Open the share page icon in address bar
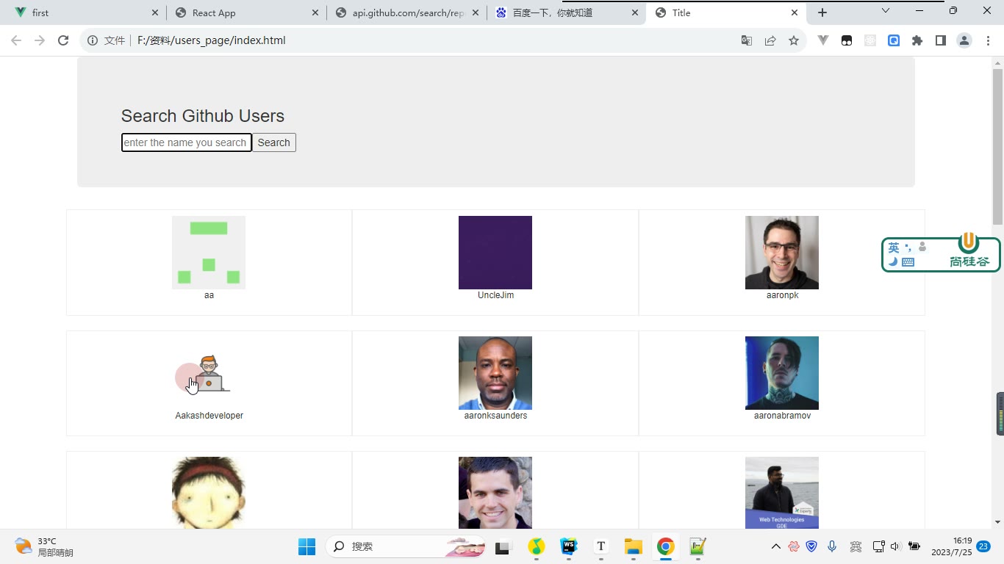Image resolution: width=1004 pixels, height=564 pixels. point(770,41)
